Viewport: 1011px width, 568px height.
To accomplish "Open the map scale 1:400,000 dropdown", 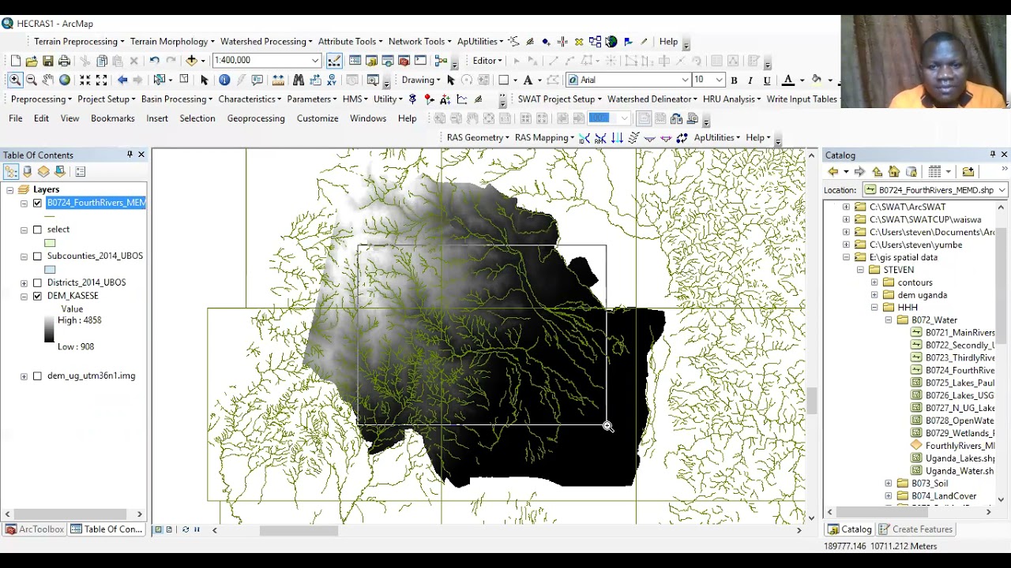I will (315, 61).
